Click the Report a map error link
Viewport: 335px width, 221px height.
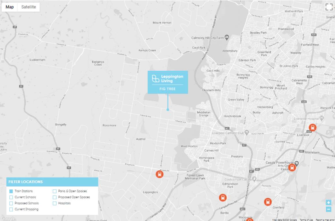(x=325, y=220)
